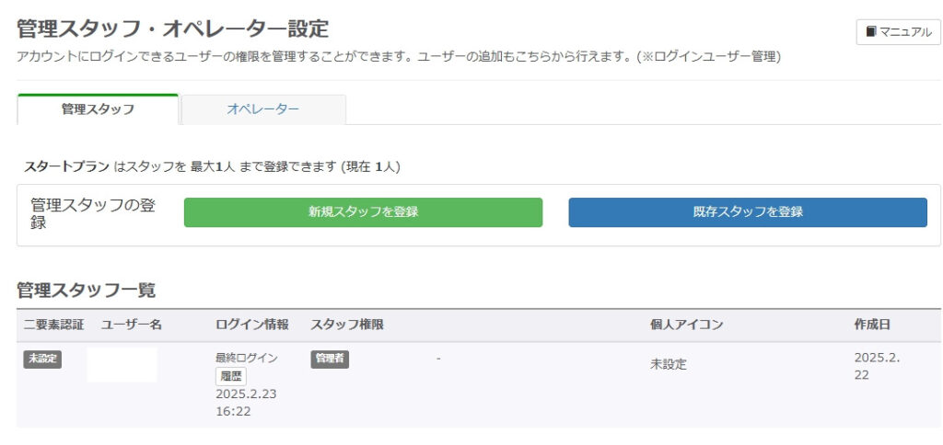Click the 2025.2.22 creation date cell
943x445 pixels.
tap(876, 366)
